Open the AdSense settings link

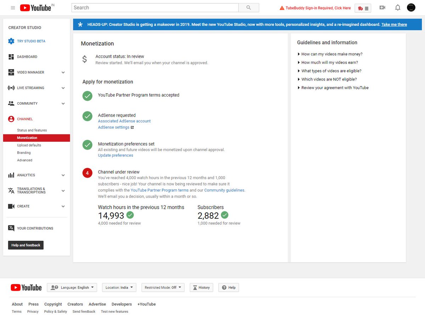[x=114, y=127]
